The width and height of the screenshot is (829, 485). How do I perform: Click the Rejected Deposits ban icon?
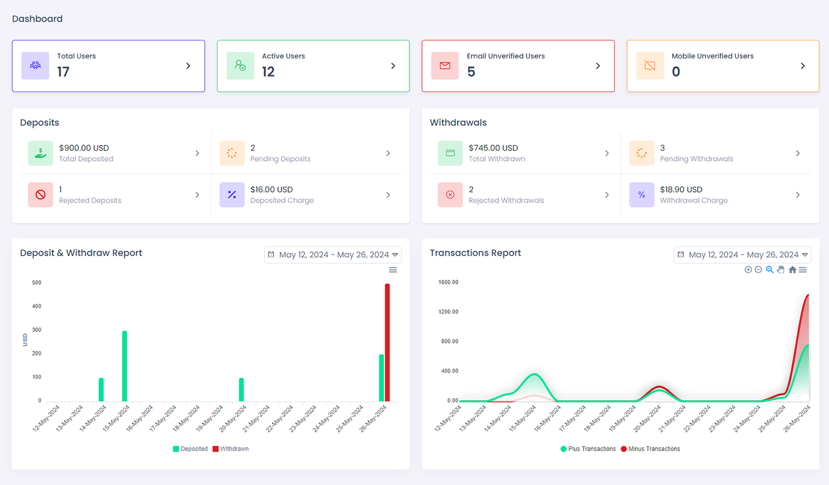[x=40, y=195]
